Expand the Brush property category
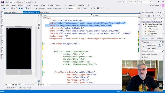The height and width of the screenshot is (93, 165). (x=143, y=57)
